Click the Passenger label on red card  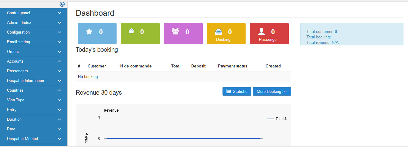pyautogui.click(x=268, y=40)
